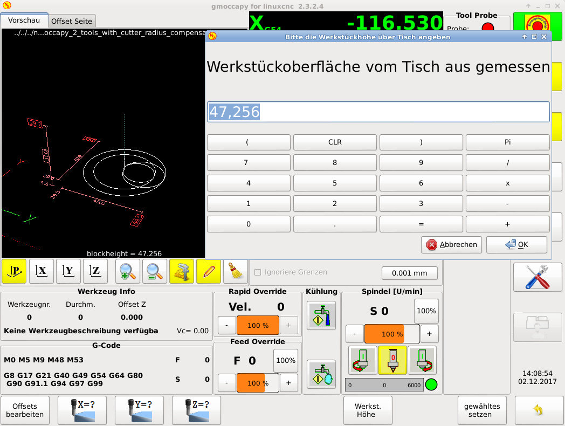Click the gmoccapy logo in title bar
565x426 pixels.
[x=6, y=5]
